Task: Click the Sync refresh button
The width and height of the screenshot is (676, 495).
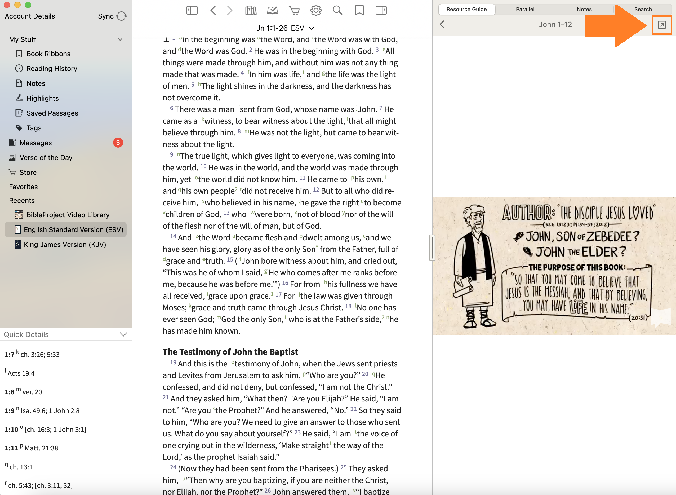Action: tap(121, 16)
